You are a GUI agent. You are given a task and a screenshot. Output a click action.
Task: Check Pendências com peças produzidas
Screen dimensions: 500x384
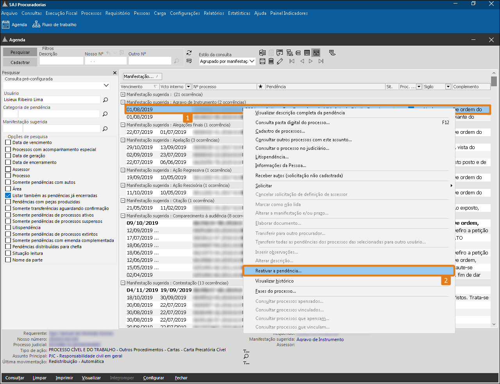8,202
